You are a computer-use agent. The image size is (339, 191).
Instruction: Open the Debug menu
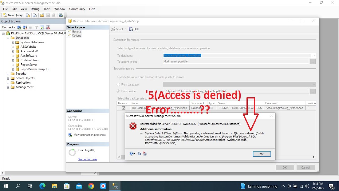35,9
